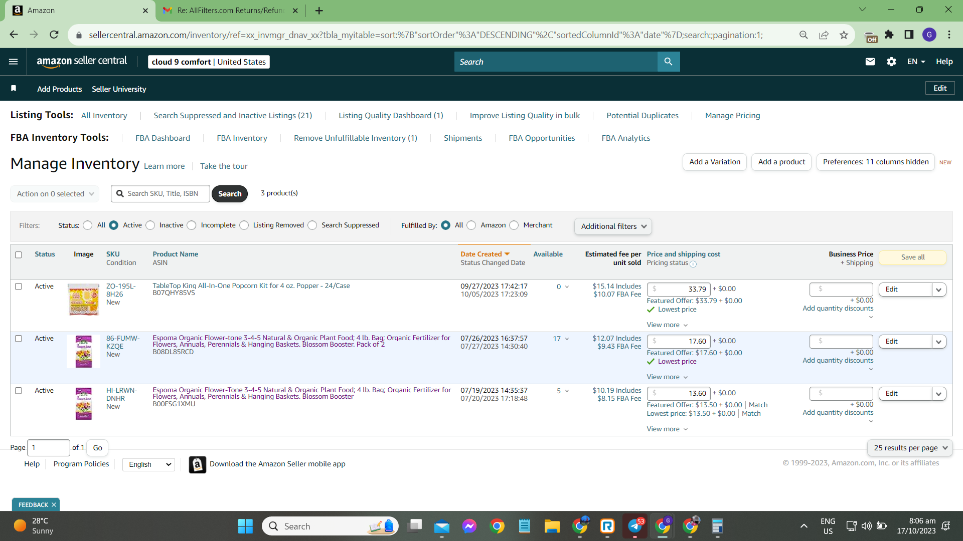Open Preferences: 11 columns hidden

[x=876, y=162]
